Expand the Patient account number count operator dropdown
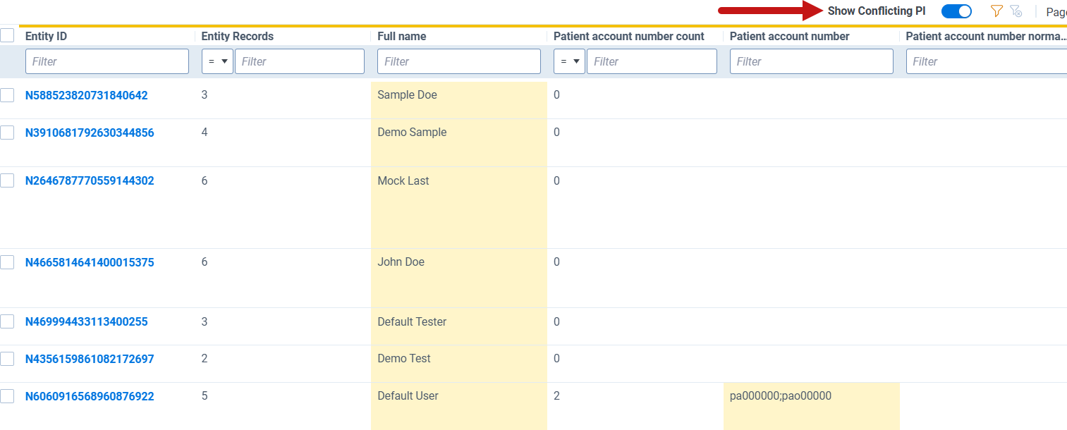The image size is (1067, 430). pyautogui.click(x=568, y=61)
